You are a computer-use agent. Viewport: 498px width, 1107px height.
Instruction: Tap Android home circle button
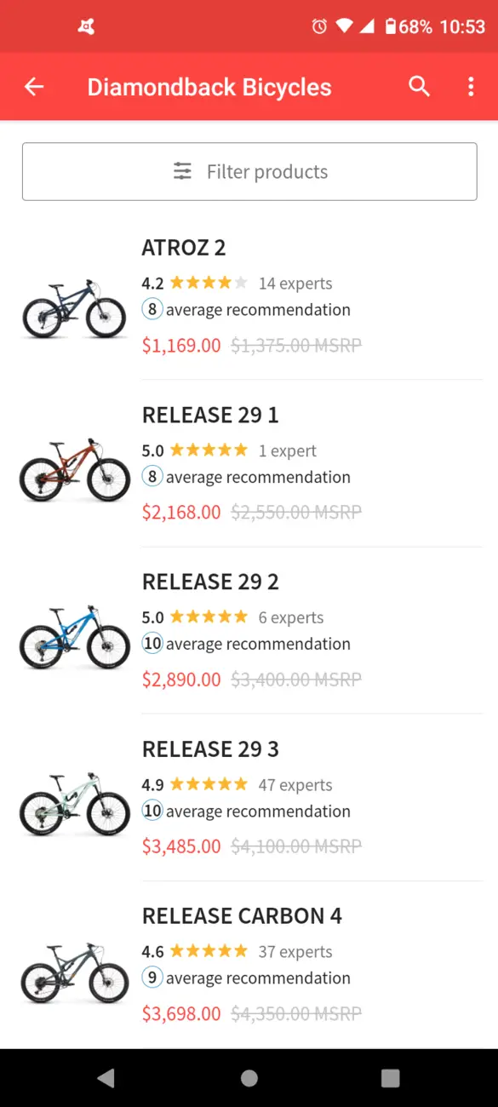tap(249, 1078)
